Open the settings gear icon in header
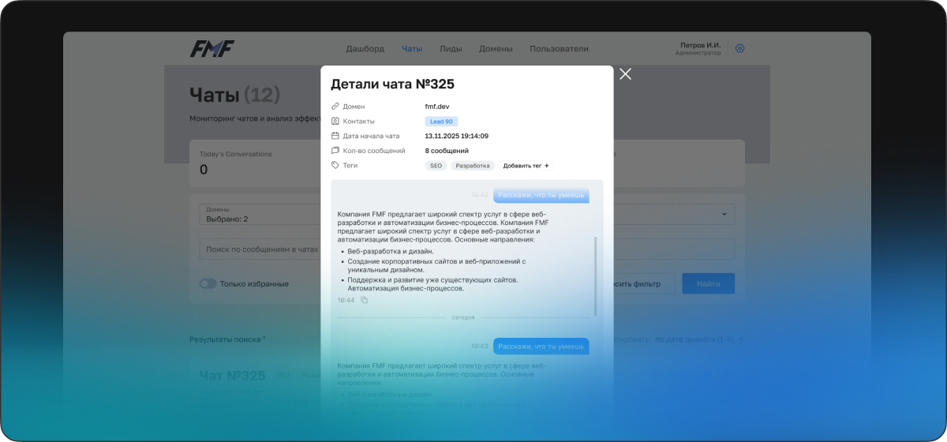Image resolution: width=947 pixels, height=442 pixels. click(x=739, y=48)
